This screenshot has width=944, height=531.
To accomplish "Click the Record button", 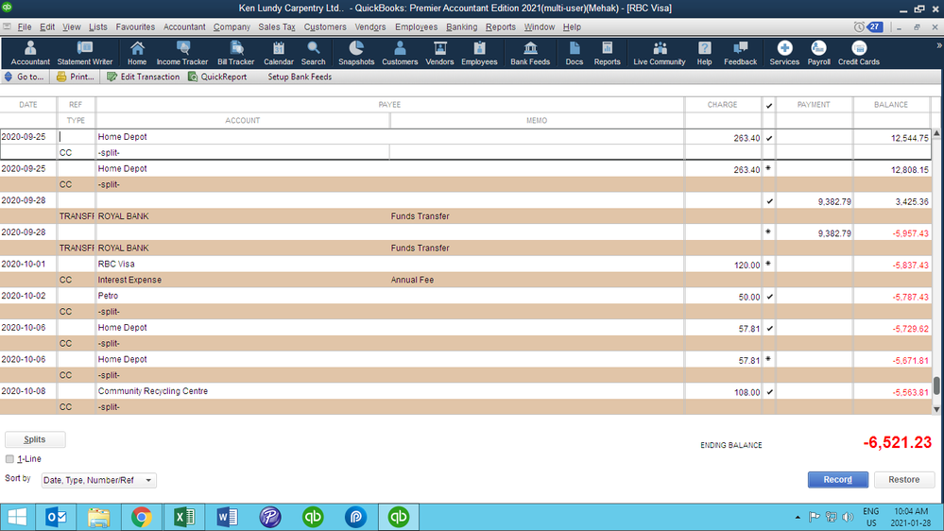I will tap(837, 480).
